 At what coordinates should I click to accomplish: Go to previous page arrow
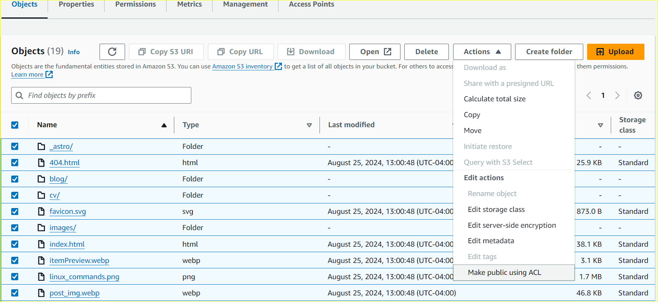(589, 96)
